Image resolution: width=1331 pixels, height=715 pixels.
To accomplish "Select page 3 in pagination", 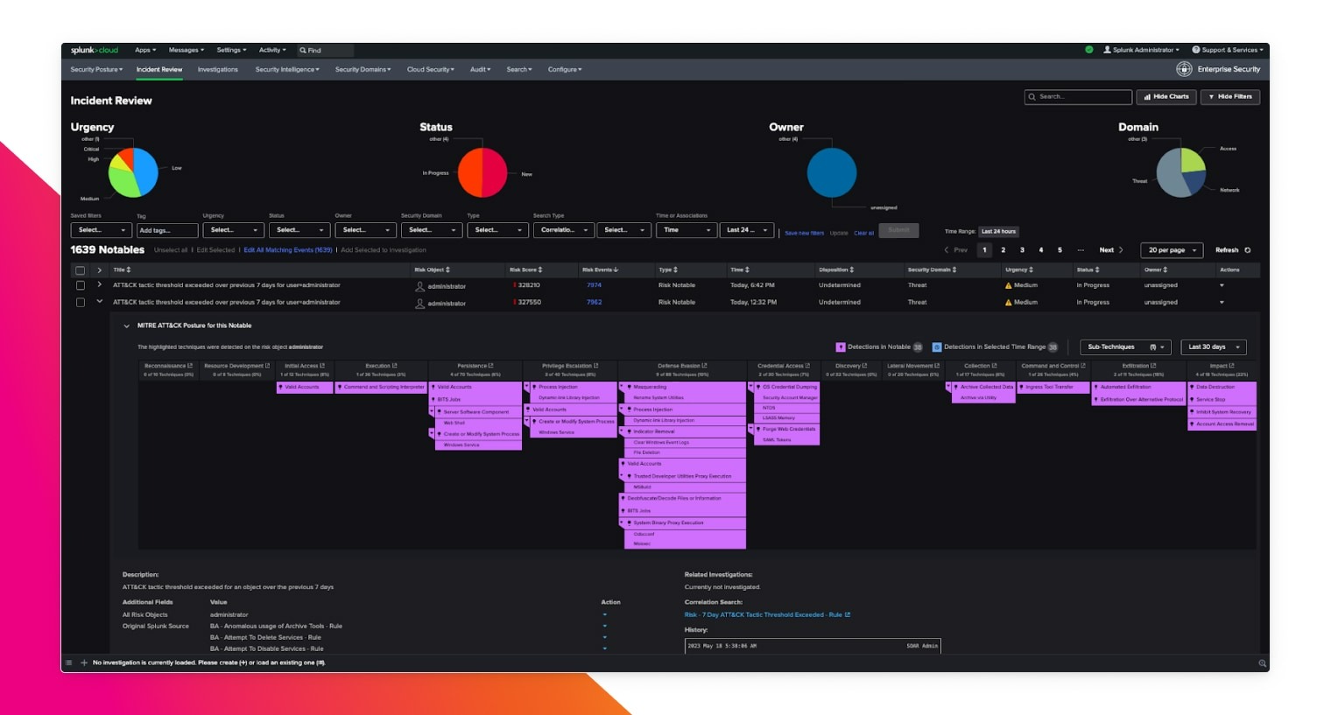I will coord(1022,250).
